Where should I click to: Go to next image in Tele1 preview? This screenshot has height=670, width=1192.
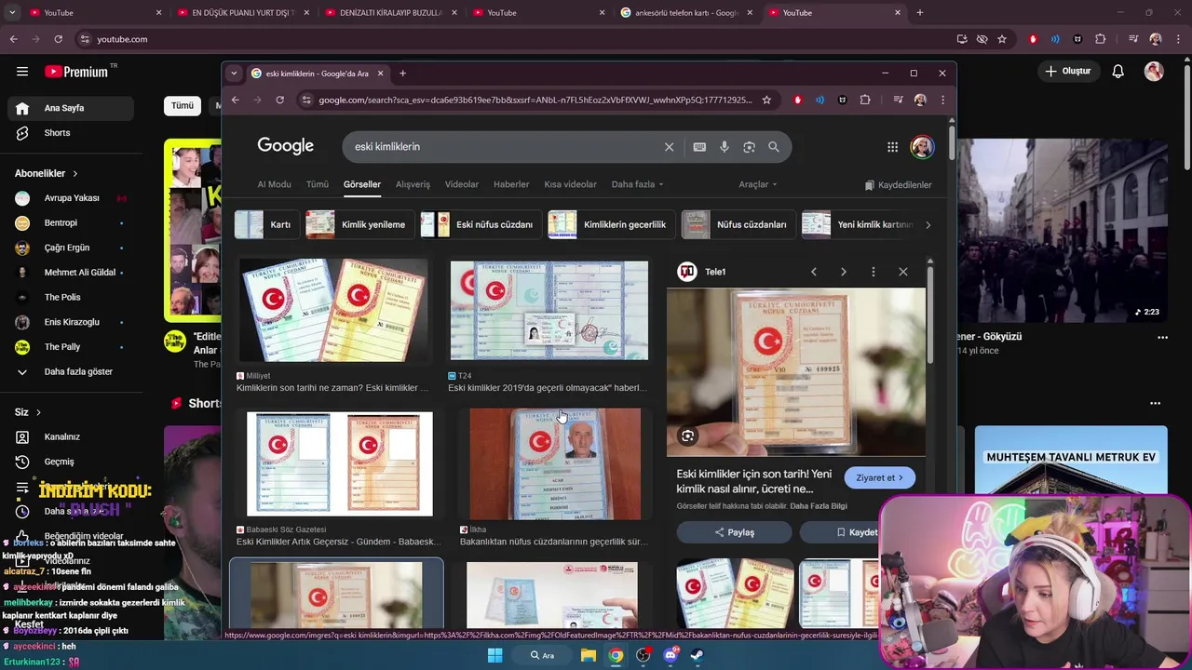click(843, 272)
